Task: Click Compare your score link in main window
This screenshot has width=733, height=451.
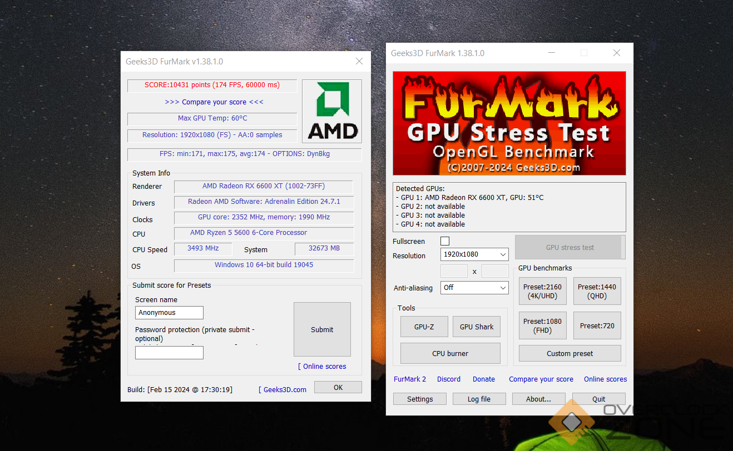Action: [541, 379]
